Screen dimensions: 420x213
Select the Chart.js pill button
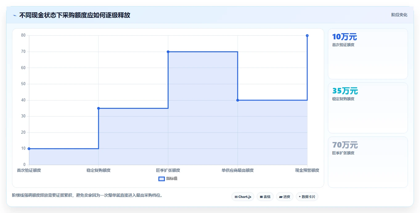(243, 197)
